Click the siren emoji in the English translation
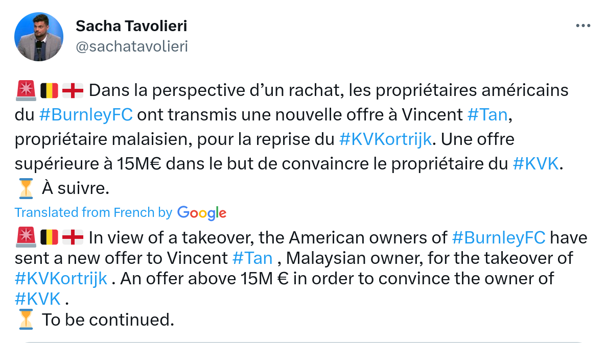 point(25,237)
